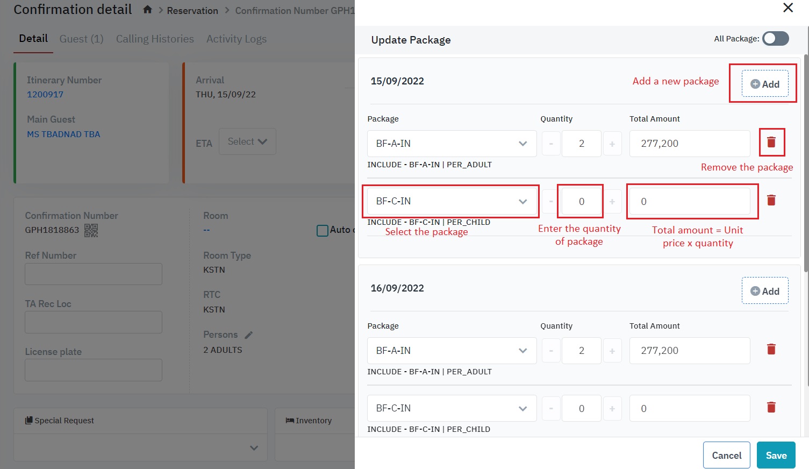Image resolution: width=809 pixels, height=469 pixels.
Task: Switch to the Guest (1) tab
Action: 81,39
